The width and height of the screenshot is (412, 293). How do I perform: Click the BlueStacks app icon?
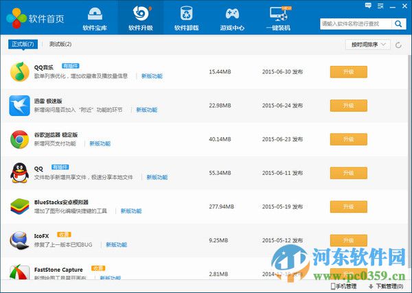pyautogui.click(x=19, y=207)
